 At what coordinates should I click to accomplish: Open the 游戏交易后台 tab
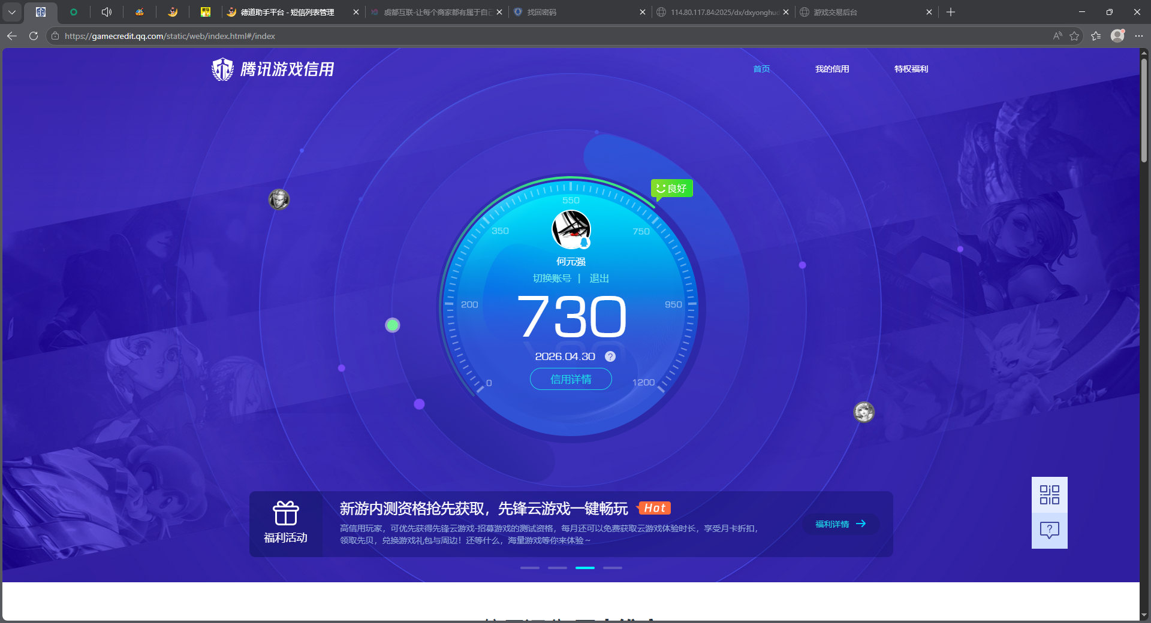tap(863, 12)
